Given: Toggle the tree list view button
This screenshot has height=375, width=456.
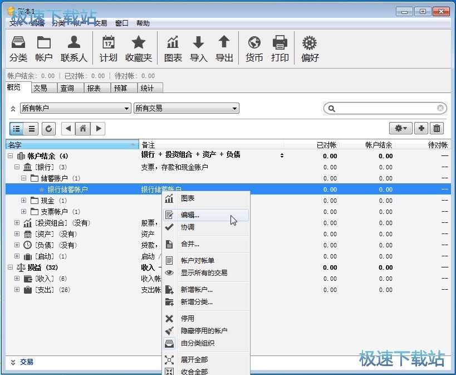Looking at the screenshot, I should (17, 129).
